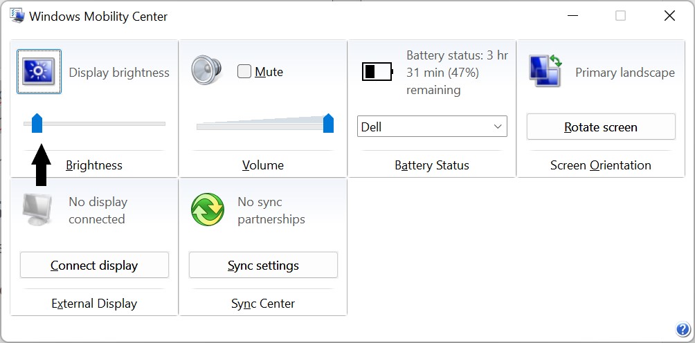This screenshot has width=695, height=343.
Task: Click the battery status remaining time text
Action: [457, 73]
